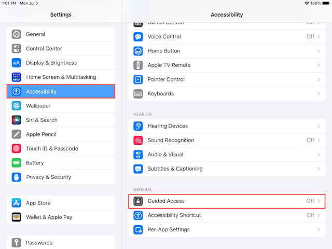Select Battery in the sidebar
This screenshot has width=332, height=249.
61,163
